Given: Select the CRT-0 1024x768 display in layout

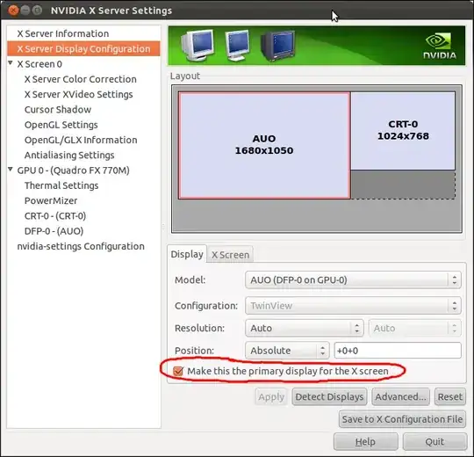Looking at the screenshot, I should tap(403, 130).
